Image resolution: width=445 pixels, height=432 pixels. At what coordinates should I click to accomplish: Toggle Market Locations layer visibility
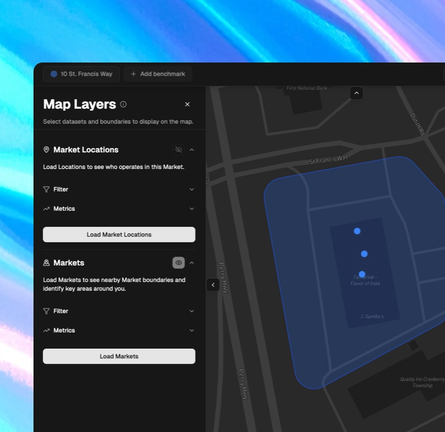(179, 150)
